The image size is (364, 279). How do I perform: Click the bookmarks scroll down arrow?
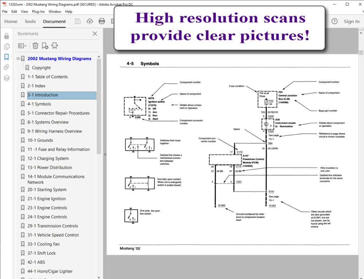99,277
